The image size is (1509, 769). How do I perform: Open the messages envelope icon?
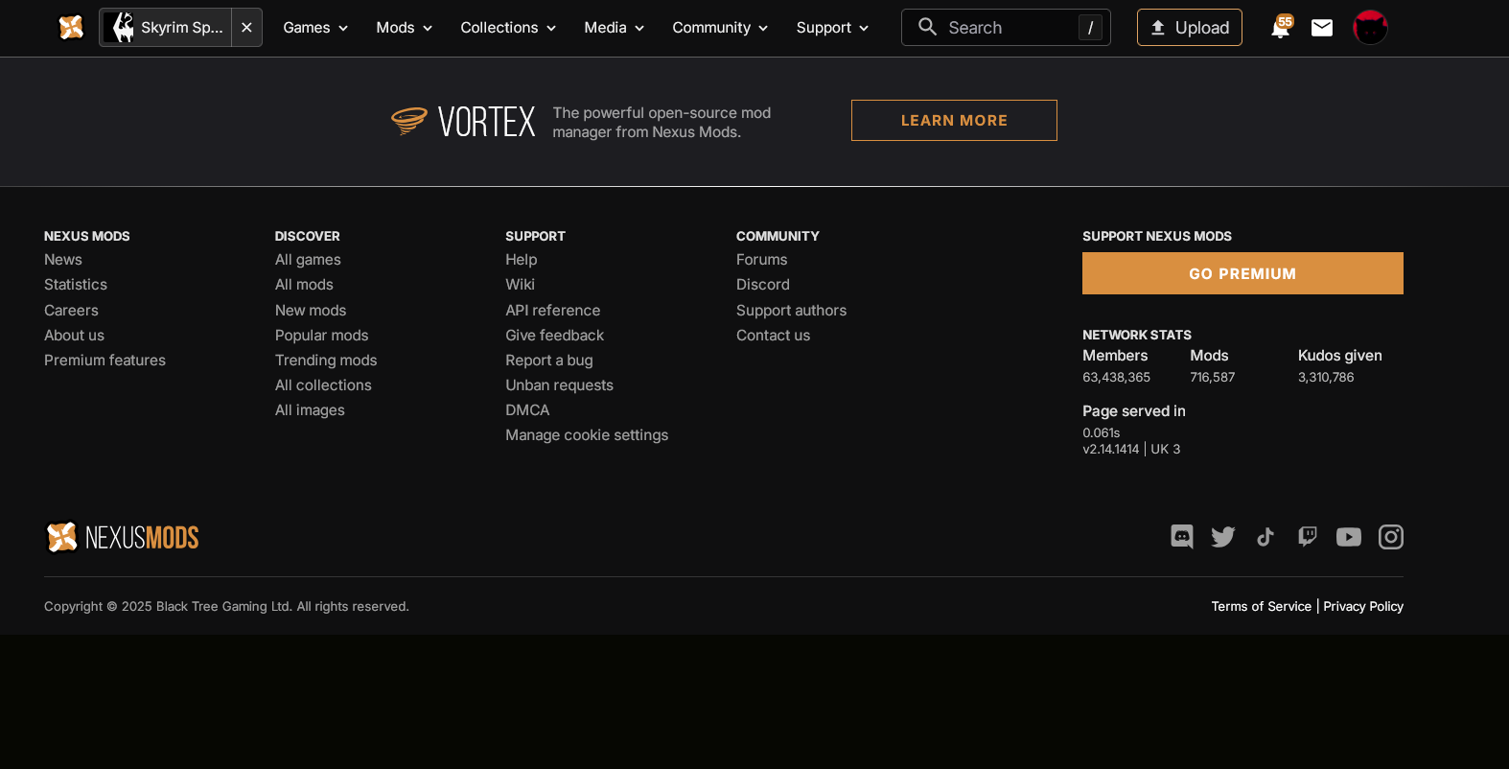coord(1322,28)
